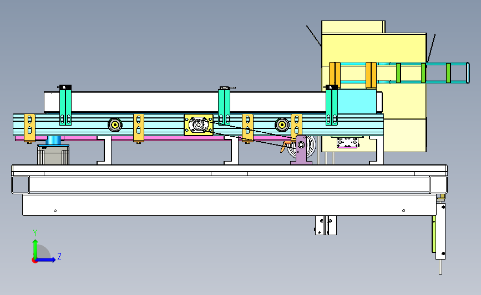Click the small hole on the lower panel's left
This screenshot has width=481, height=295.
[55, 210]
